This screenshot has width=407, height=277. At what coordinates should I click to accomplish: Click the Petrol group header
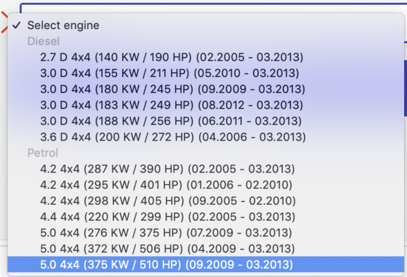[43, 153]
